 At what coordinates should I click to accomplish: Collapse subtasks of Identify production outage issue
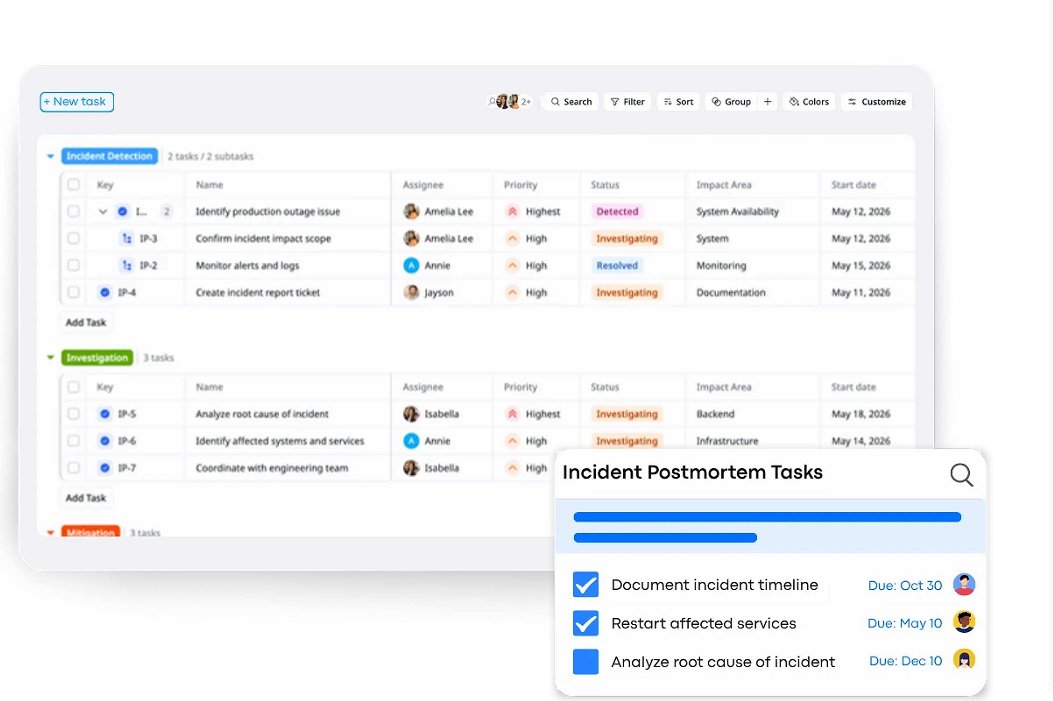[103, 212]
